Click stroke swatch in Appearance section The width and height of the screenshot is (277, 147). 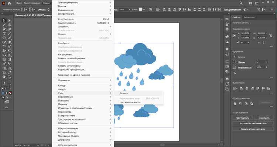(x=234, y=62)
